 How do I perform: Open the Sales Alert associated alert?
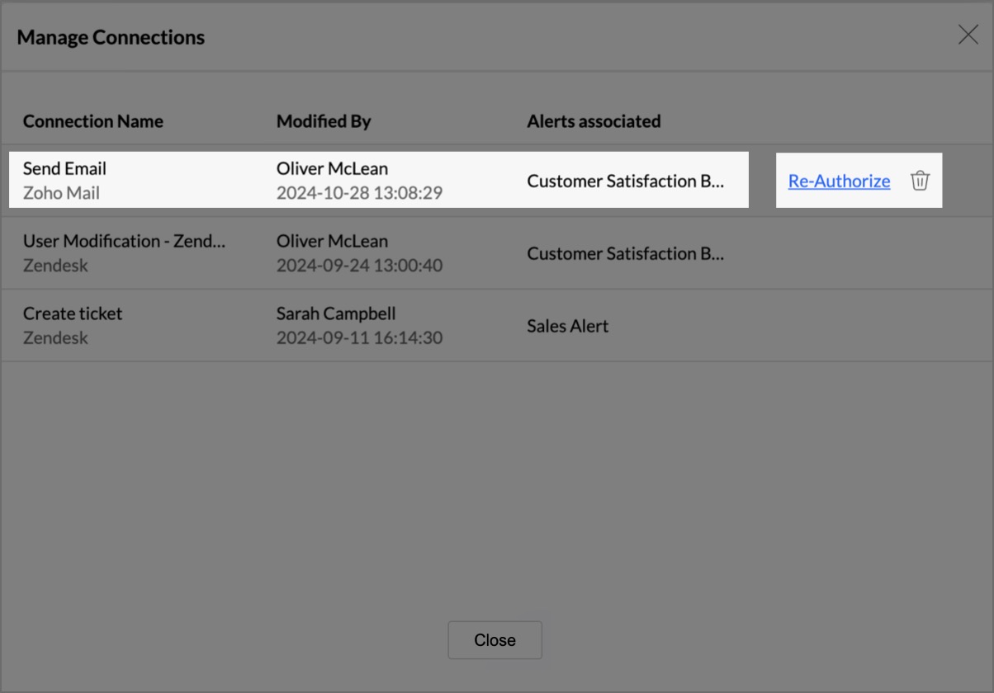point(568,326)
